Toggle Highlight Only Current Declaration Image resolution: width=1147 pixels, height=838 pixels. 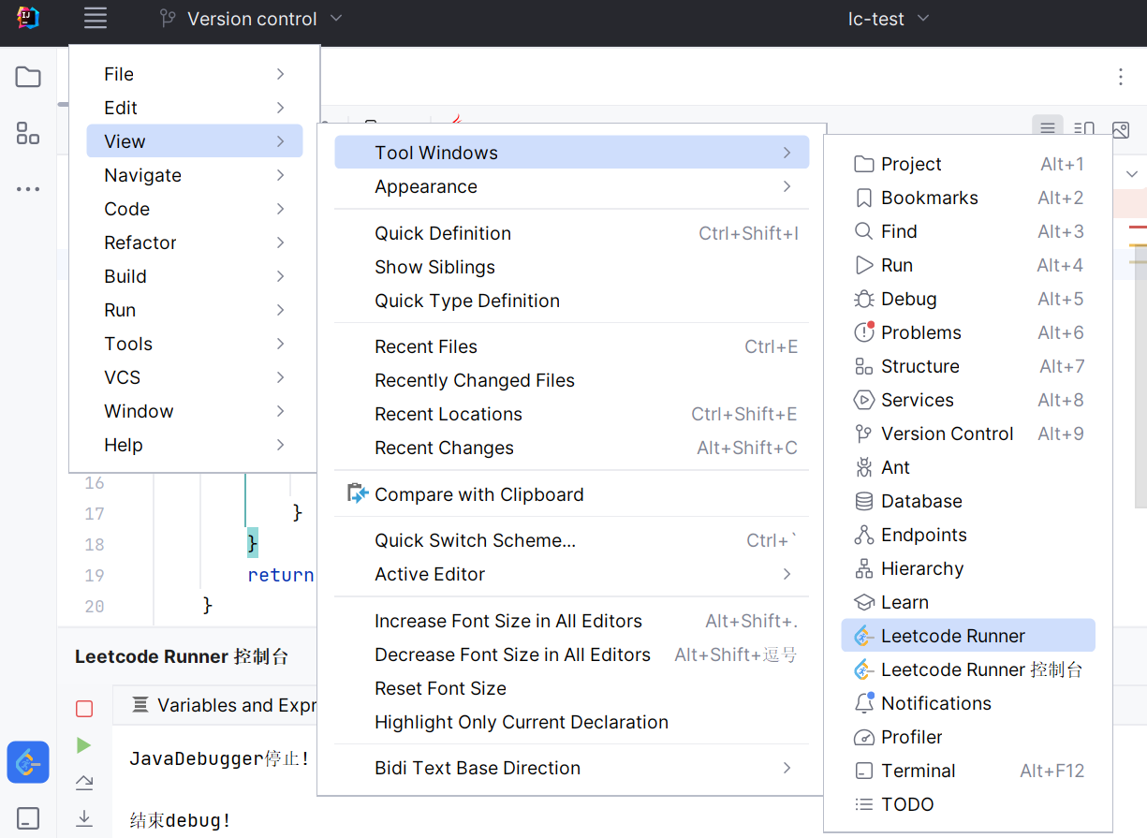[x=521, y=722]
